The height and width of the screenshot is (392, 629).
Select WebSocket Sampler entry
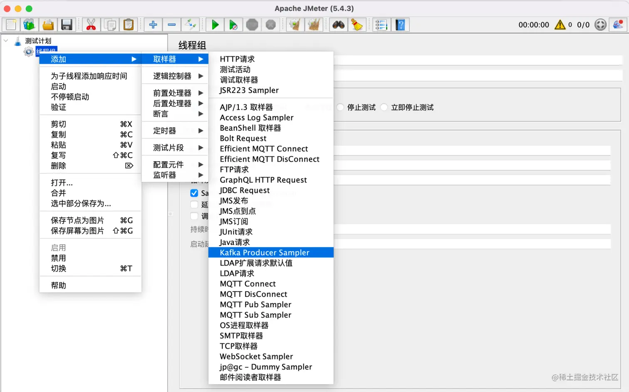point(271,357)
